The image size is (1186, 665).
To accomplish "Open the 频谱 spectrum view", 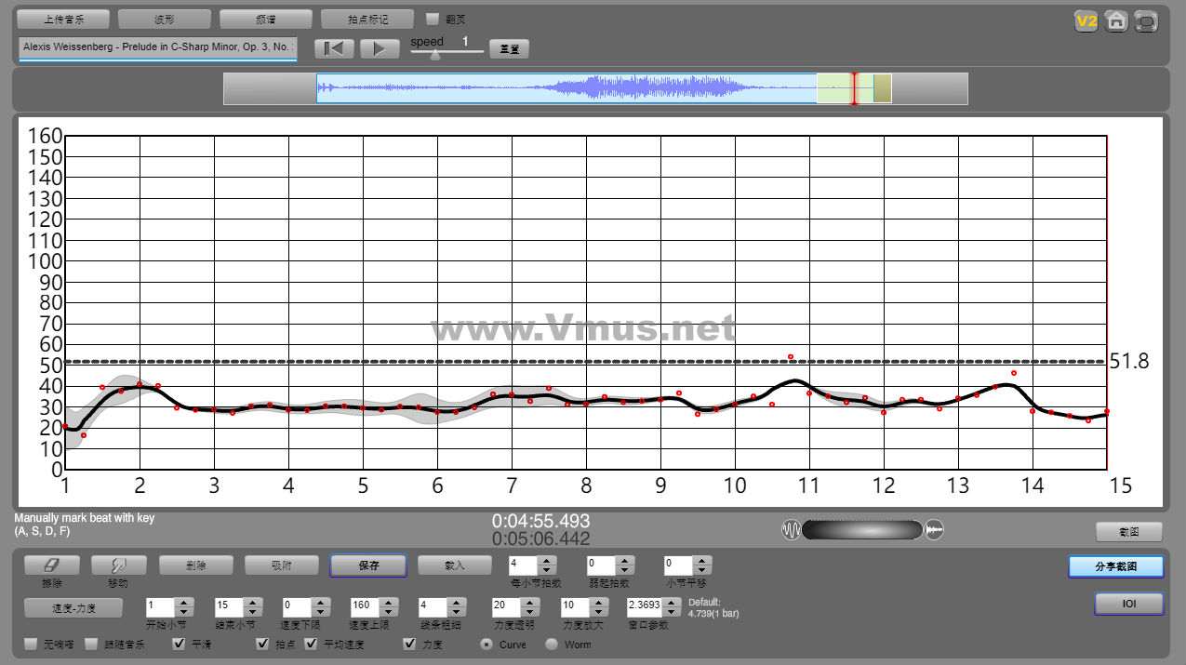I will point(266,19).
